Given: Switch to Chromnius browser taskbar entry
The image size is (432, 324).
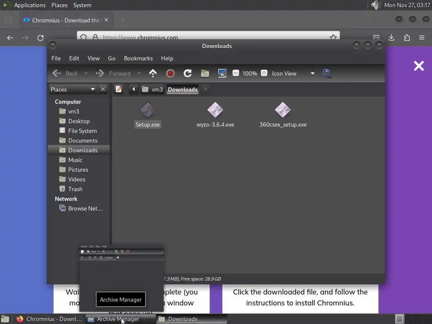Looking at the screenshot, I should point(49,319).
